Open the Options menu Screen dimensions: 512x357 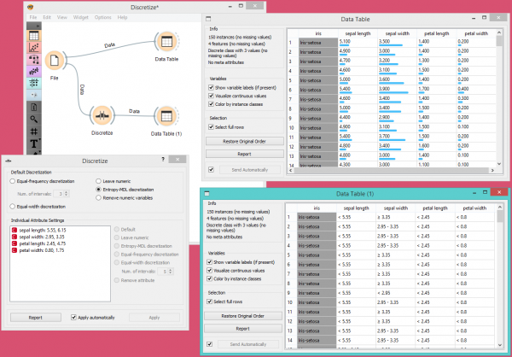click(102, 17)
